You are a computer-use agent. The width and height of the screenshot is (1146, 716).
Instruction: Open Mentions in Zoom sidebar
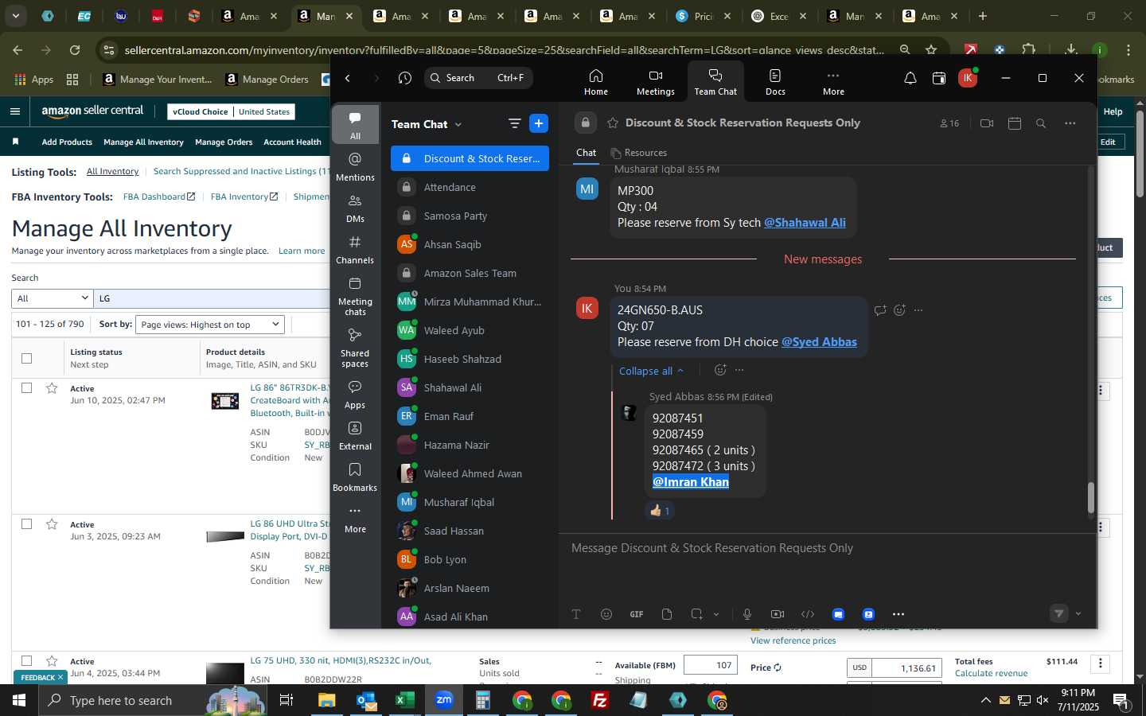(x=355, y=167)
